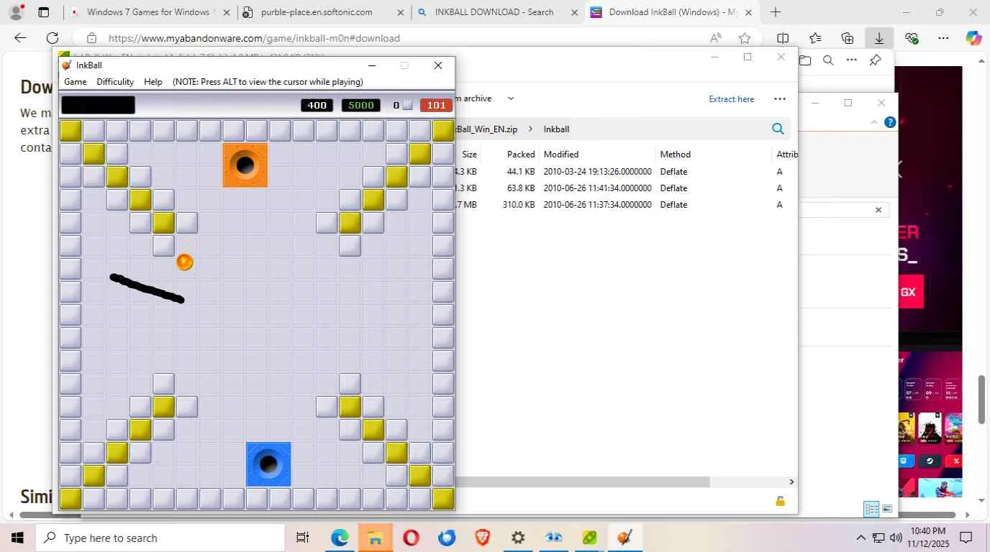Viewport: 990px width, 552px height.
Task: Switch to details view icon
Action: 871,509
